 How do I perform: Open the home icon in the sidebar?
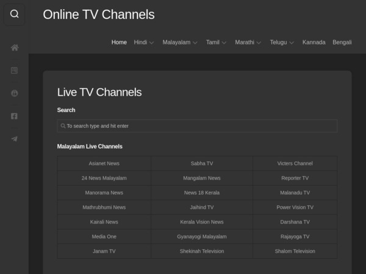click(x=15, y=47)
